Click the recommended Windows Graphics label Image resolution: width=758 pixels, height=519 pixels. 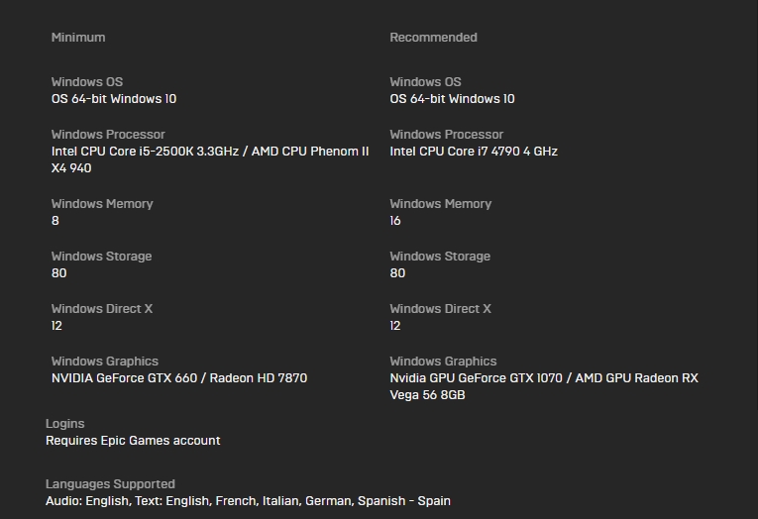click(x=443, y=361)
